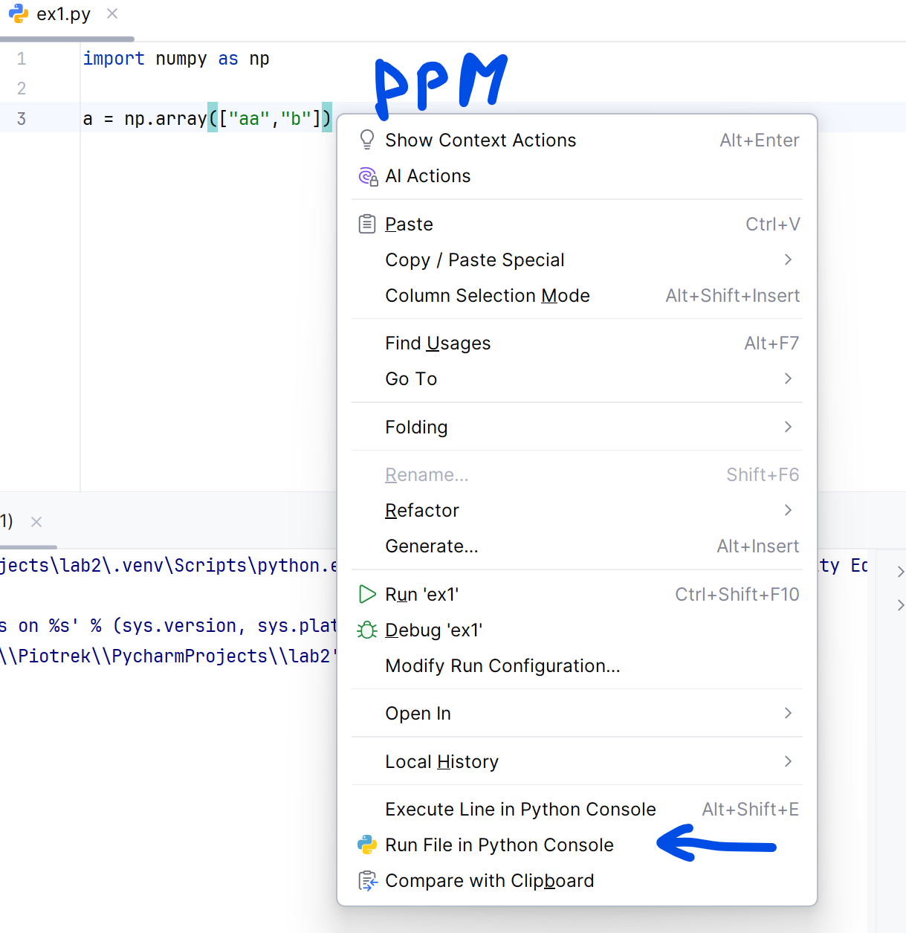The height and width of the screenshot is (933, 906).
Task: Expand the Go To submenu arrow
Action: coord(788,378)
